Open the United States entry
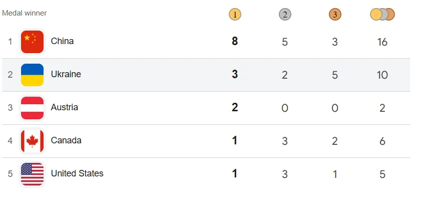The image size is (422, 202). (77, 173)
